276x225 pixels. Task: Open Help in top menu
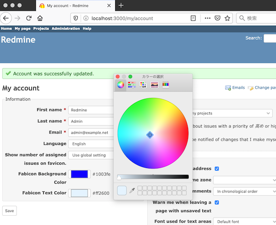(87, 29)
